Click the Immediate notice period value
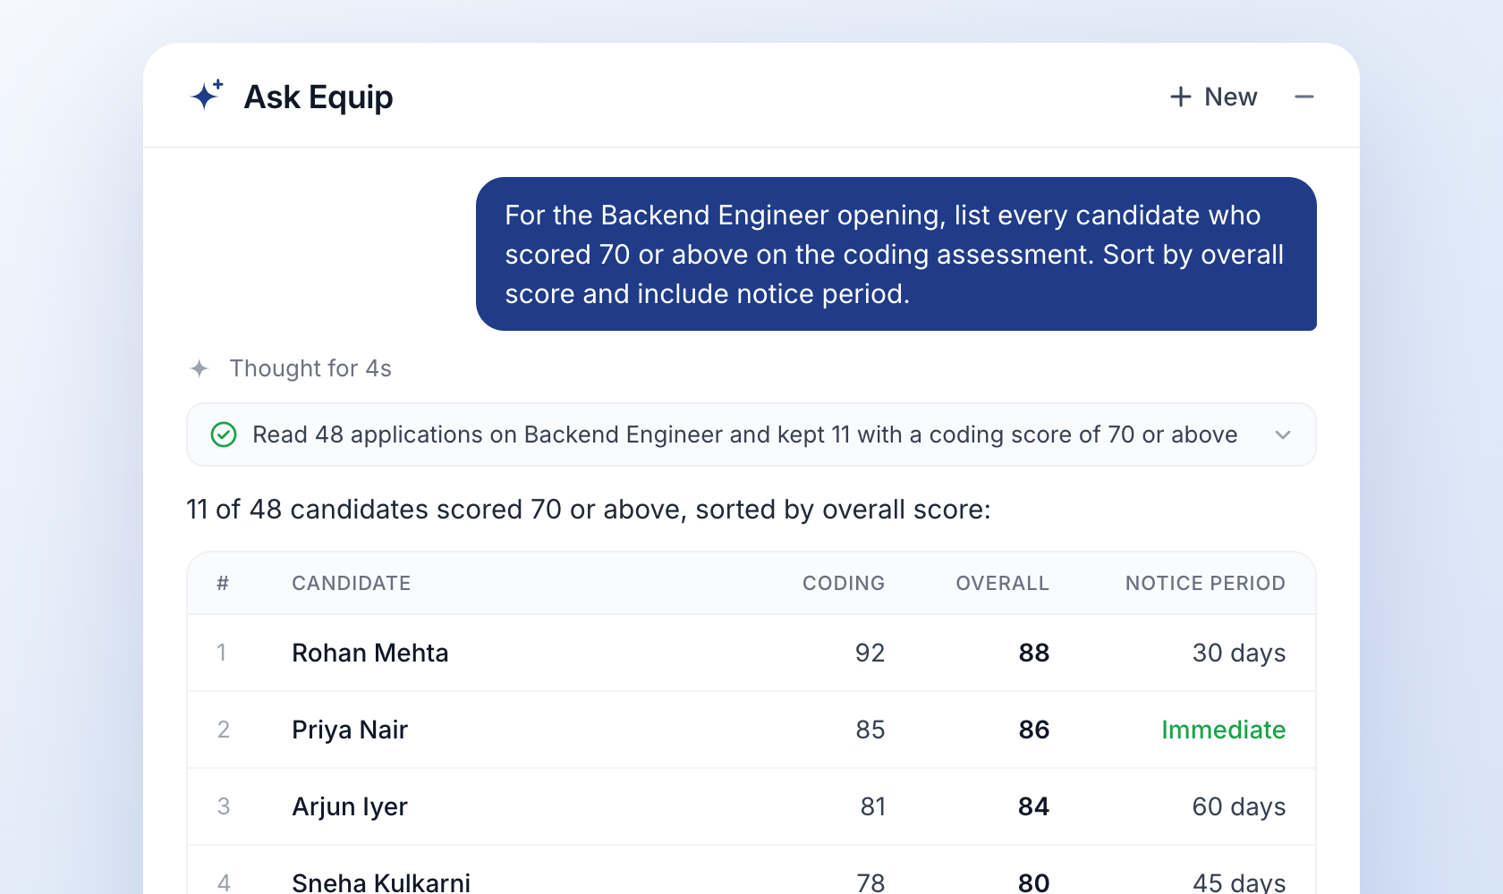1503x894 pixels. coord(1223,730)
